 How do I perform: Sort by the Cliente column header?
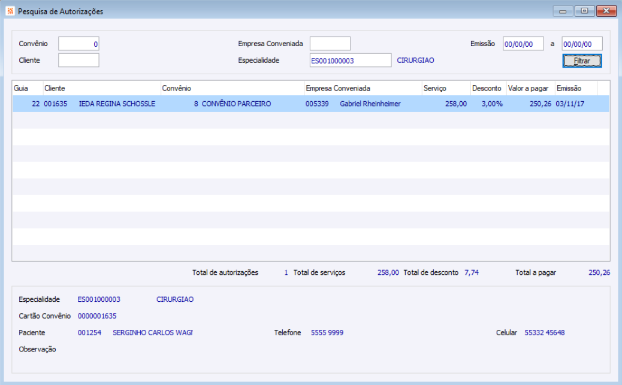click(102, 89)
